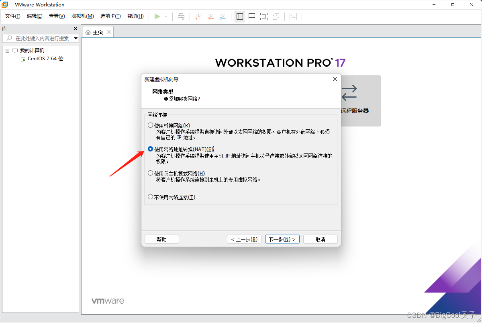Click the console view toolbar icon

(x=294, y=16)
